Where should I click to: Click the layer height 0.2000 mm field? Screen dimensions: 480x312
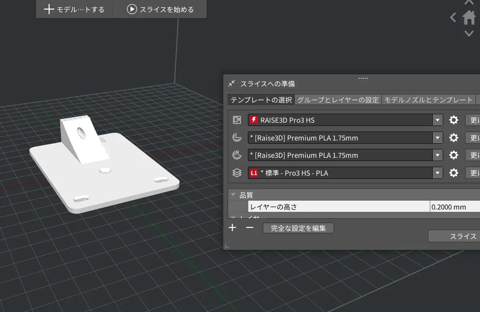pyautogui.click(x=454, y=207)
